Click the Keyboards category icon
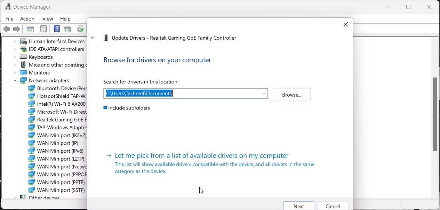Image resolution: width=440 pixels, height=210 pixels. pyautogui.click(x=24, y=57)
